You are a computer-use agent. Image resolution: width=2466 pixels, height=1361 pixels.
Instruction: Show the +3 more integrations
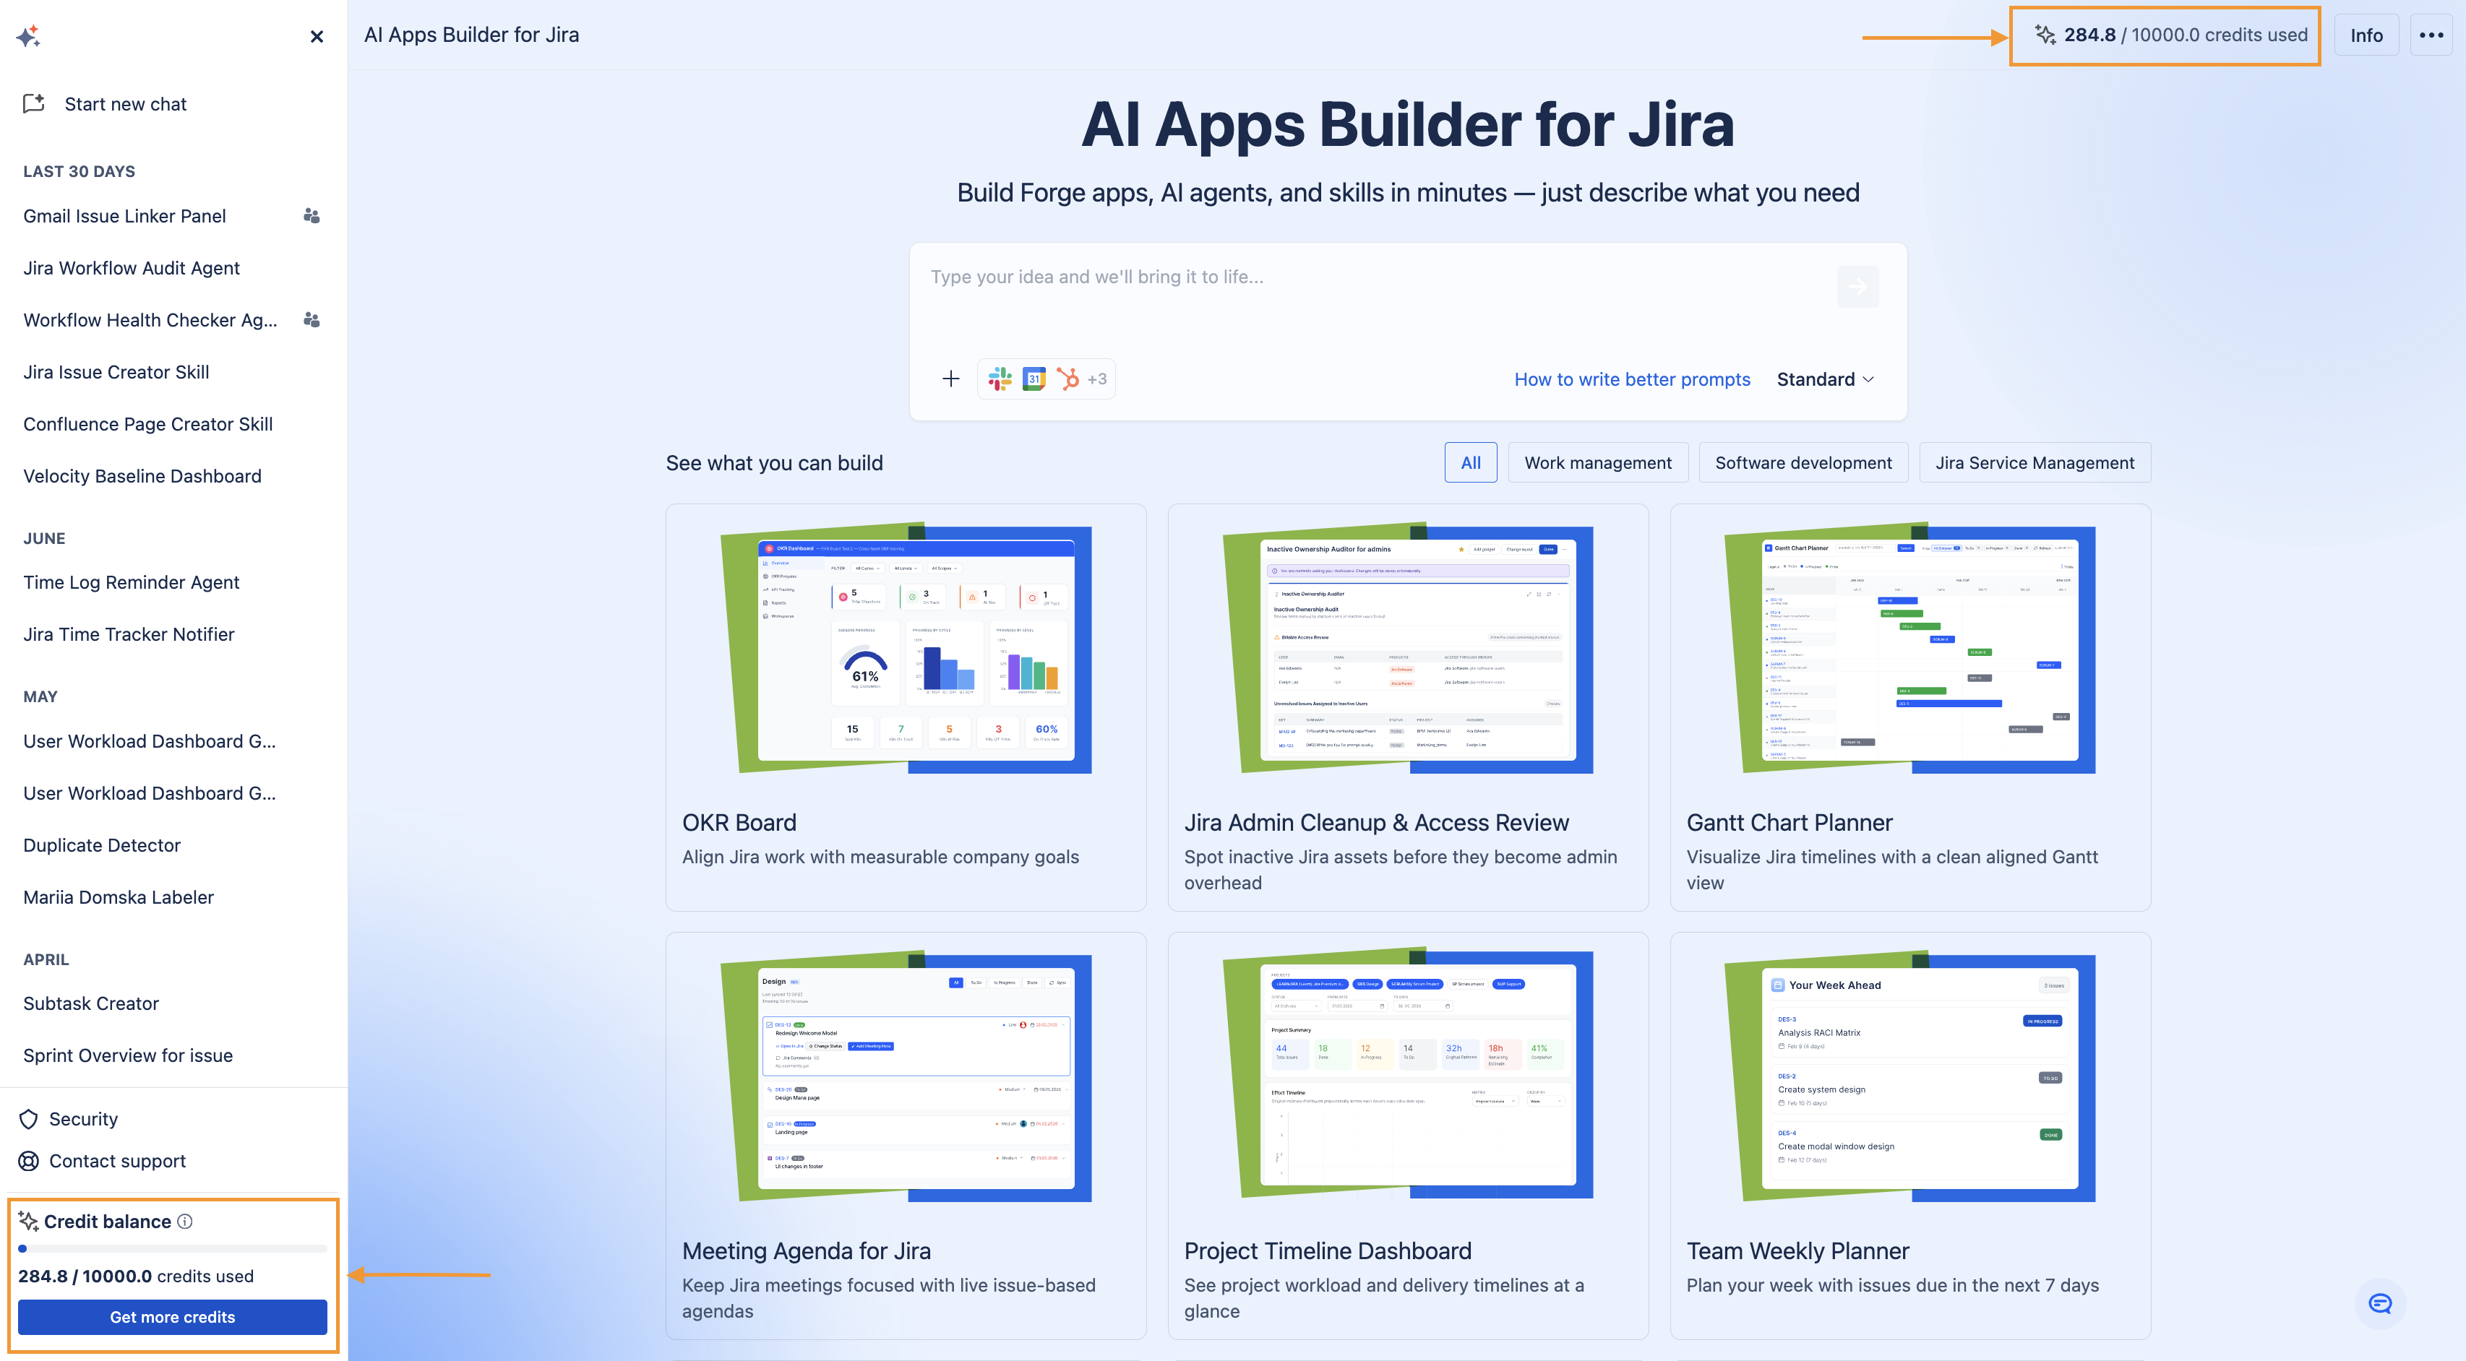pyautogui.click(x=1097, y=379)
